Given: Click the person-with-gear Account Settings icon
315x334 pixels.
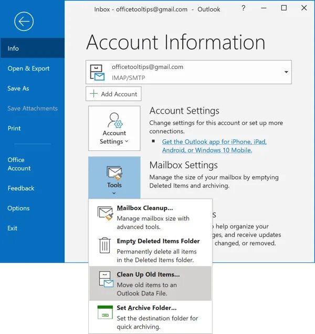Looking at the screenshot, I should pos(115,120).
